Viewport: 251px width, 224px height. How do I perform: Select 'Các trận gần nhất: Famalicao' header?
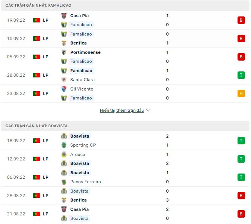pos(39,6)
